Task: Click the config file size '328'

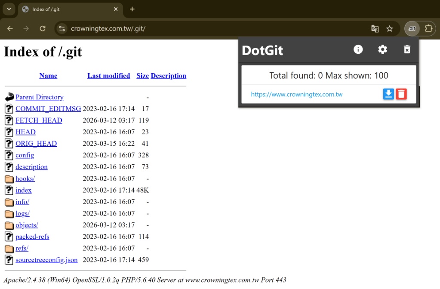Action: point(143,155)
